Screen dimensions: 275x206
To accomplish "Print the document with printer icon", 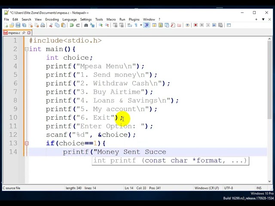I will (43, 25).
